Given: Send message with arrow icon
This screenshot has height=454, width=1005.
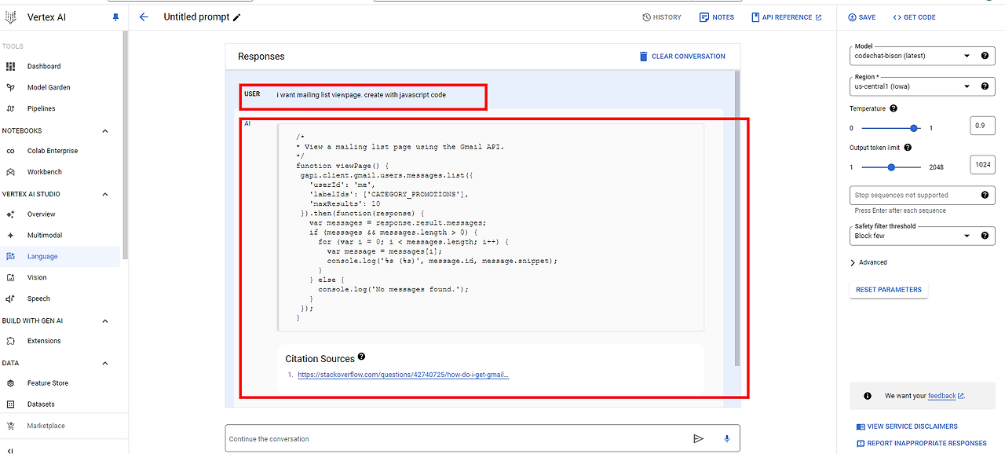Looking at the screenshot, I should tap(698, 439).
